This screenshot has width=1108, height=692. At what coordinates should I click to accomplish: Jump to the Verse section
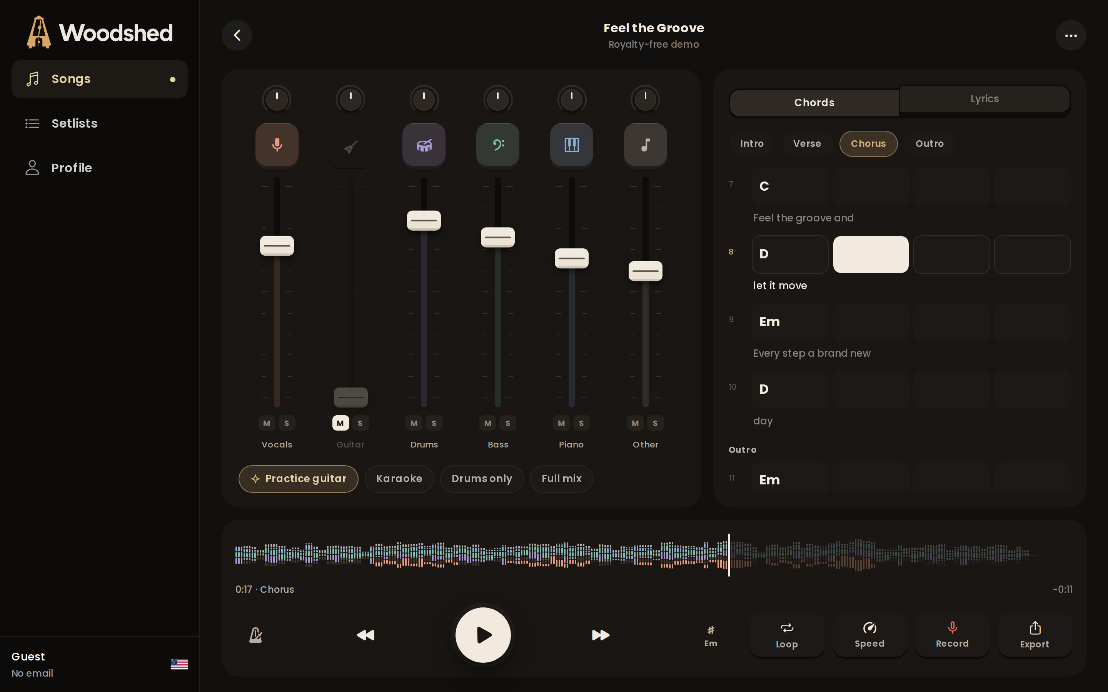[807, 144]
